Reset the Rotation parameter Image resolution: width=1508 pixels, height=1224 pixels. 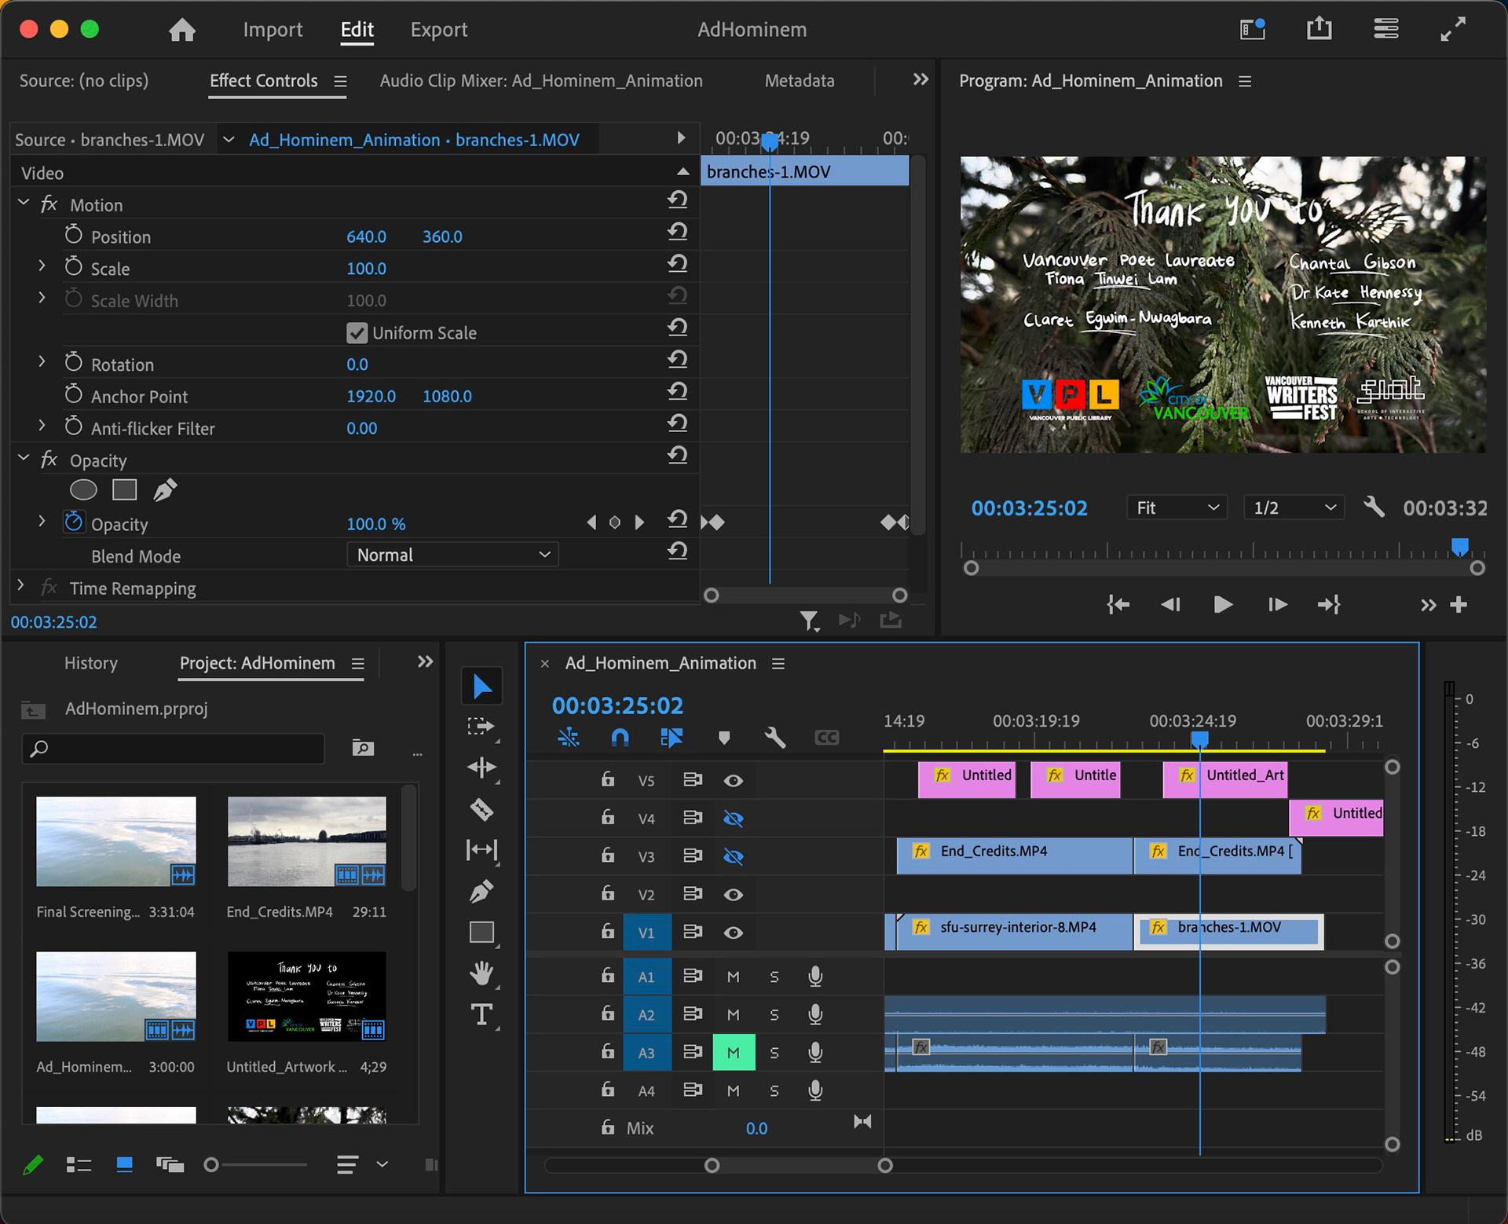pyautogui.click(x=677, y=360)
